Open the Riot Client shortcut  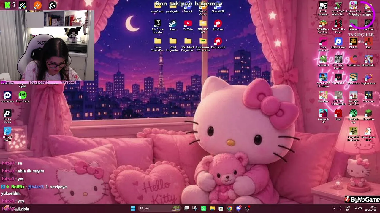pos(218,25)
